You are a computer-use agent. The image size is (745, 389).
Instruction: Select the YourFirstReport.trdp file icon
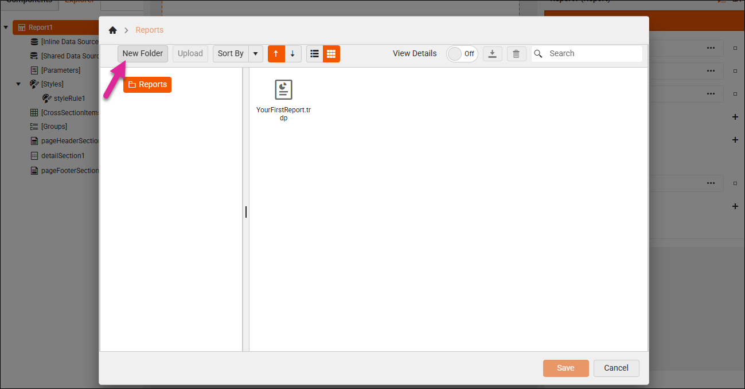pyautogui.click(x=283, y=90)
